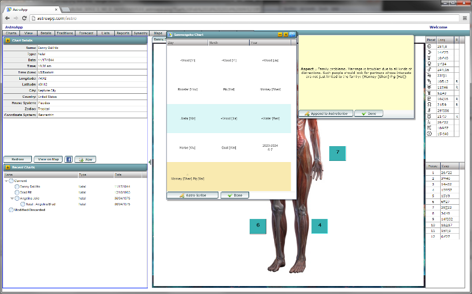Open the Traditions menu
Screen dimensions: 472x294
[65, 34]
